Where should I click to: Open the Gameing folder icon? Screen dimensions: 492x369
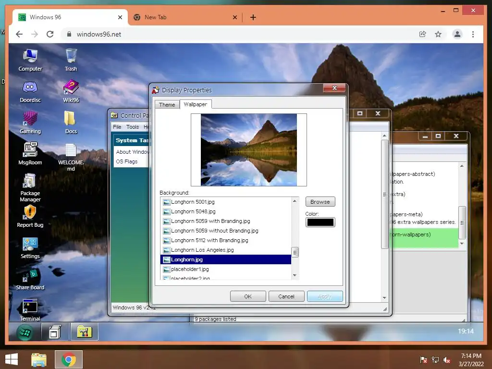30,123
